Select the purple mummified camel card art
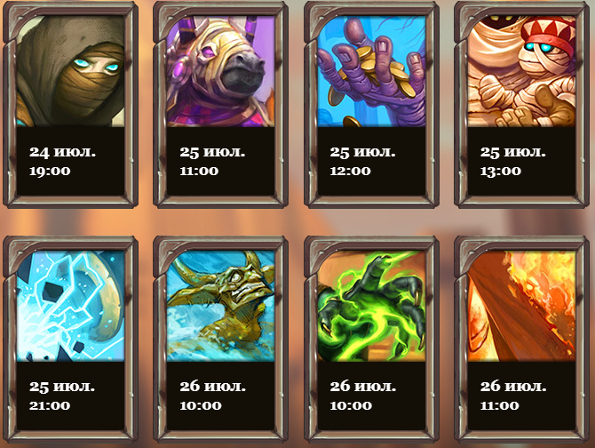595x448 pixels. pos(220,71)
